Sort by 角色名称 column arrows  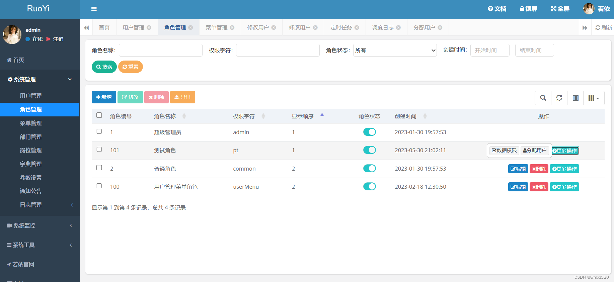pos(184,116)
